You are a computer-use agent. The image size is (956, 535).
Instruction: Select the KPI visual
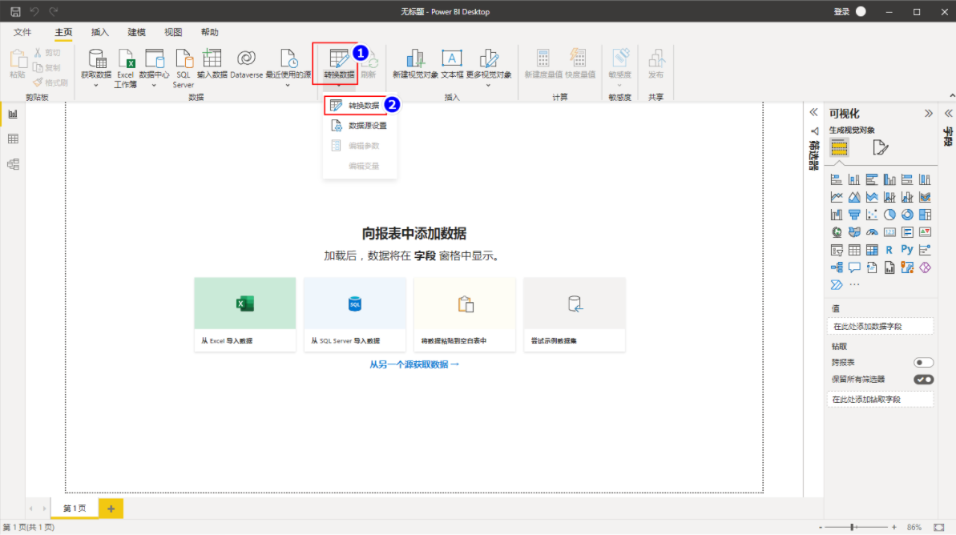coord(925,232)
